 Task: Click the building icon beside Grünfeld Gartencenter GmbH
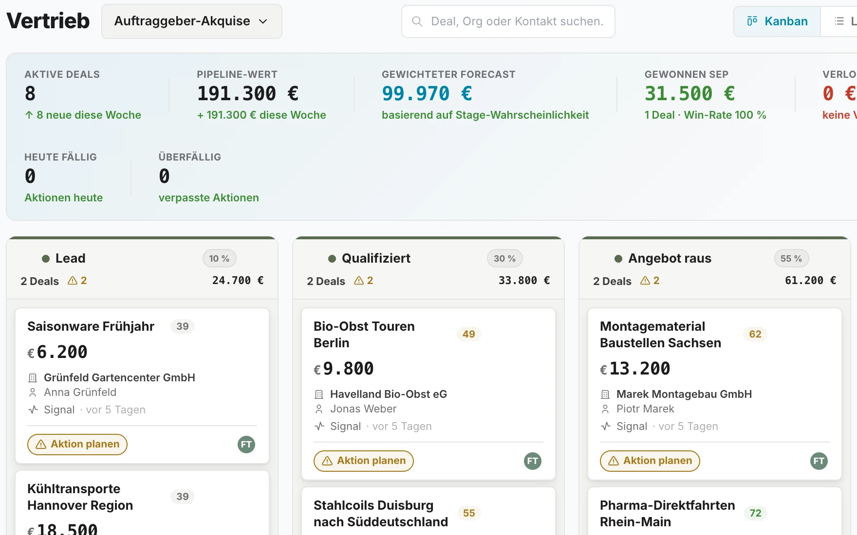coord(33,378)
